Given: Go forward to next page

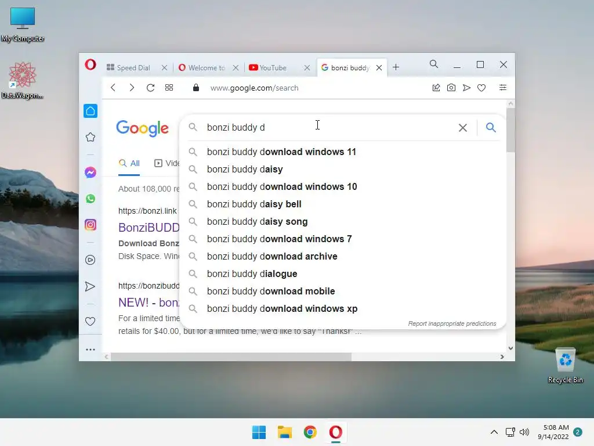Looking at the screenshot, I should 132,88.
